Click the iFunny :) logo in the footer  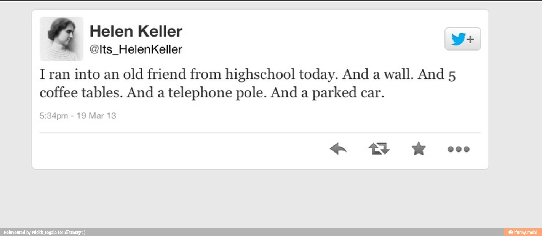click(x=75, y=233)
